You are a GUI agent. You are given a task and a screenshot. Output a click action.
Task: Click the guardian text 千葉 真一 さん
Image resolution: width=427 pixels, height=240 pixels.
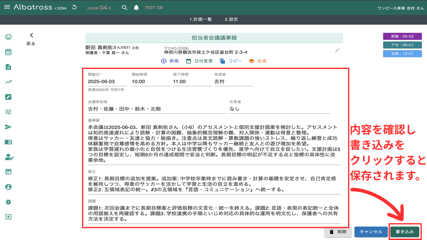(115, 53)
